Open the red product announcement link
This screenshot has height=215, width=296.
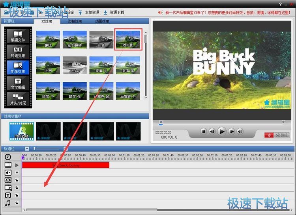(228, 13)
